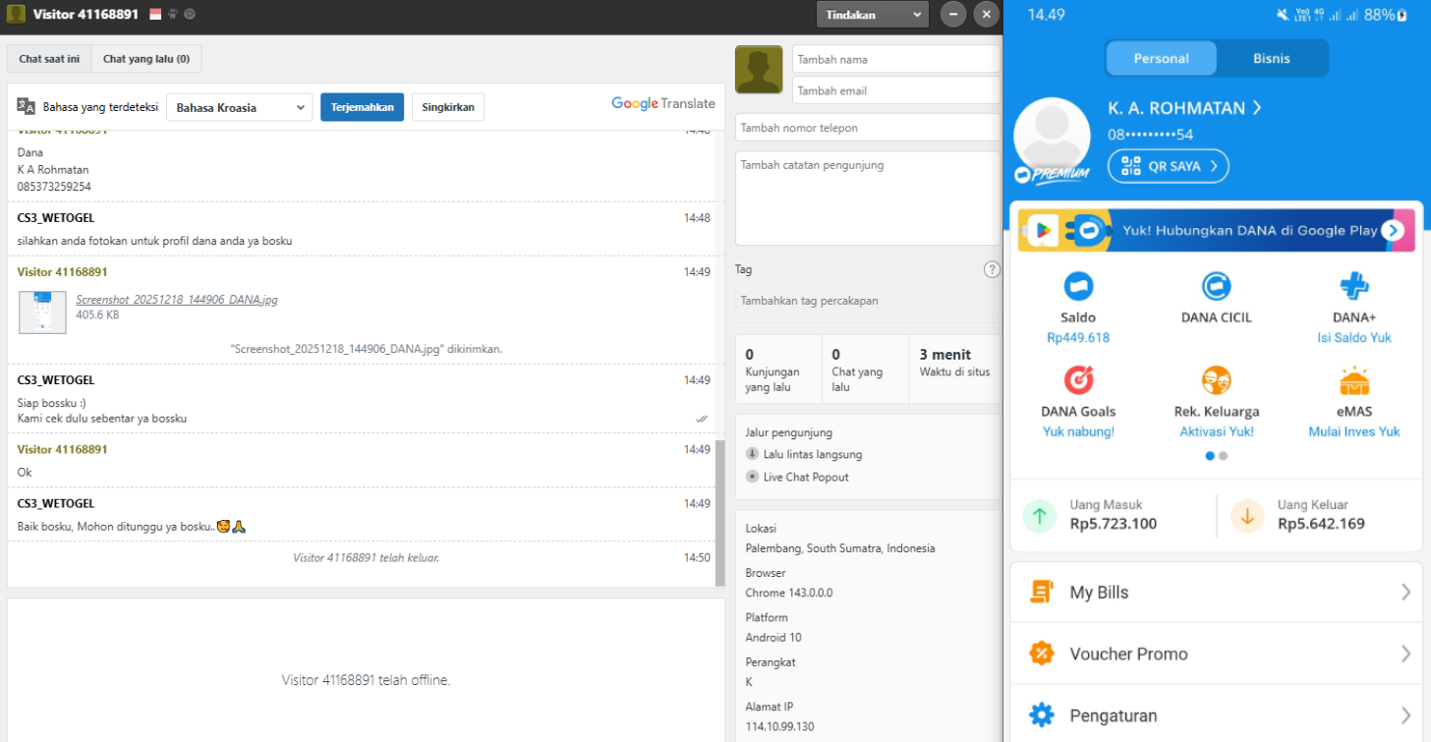Click the Tambah email field
This screenshot has width=1431, height=742.
895,90
